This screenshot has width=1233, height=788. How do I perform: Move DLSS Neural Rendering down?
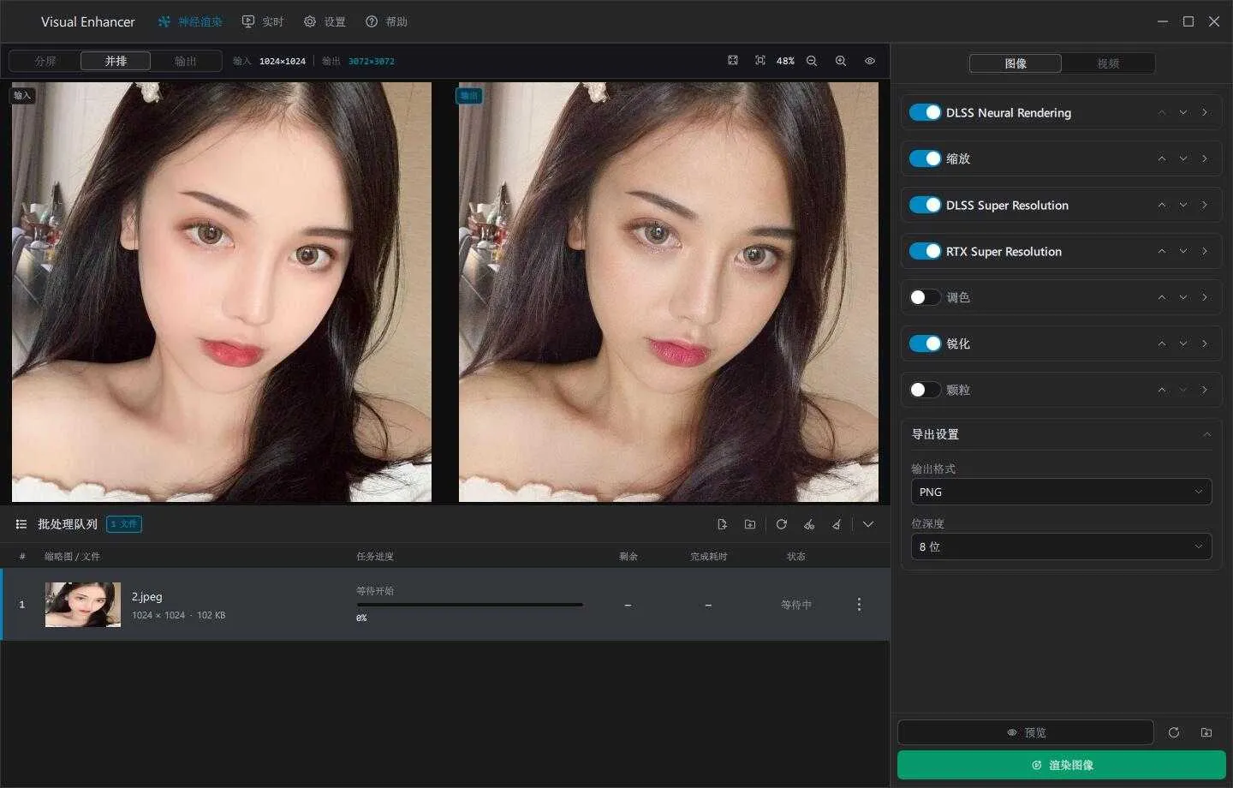[x=1183, y=112]
